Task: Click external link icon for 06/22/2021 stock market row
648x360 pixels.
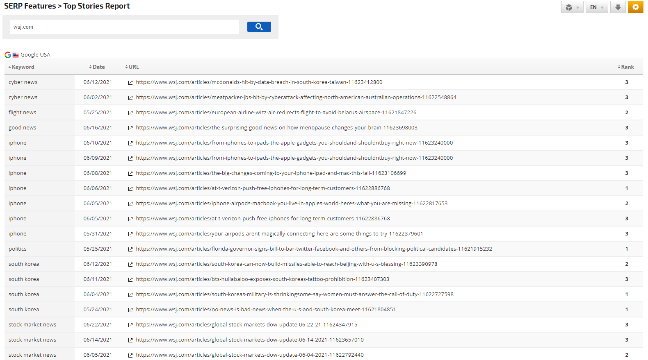Action: (130, 325)
